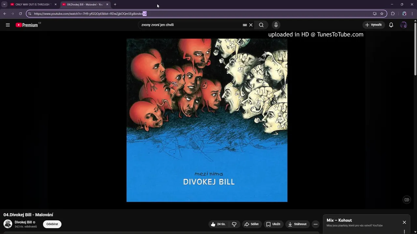The width and height of the screenshot is (417, 234).
Task: Open Chrome extensions puzzle icon
Action: [x=393, y=14]
